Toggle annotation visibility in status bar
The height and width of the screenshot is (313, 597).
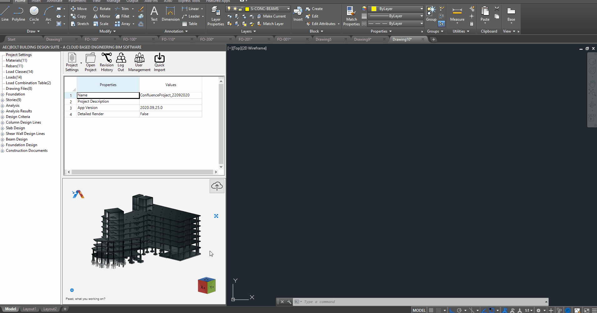pyautogui.click(x=505, y=310)
